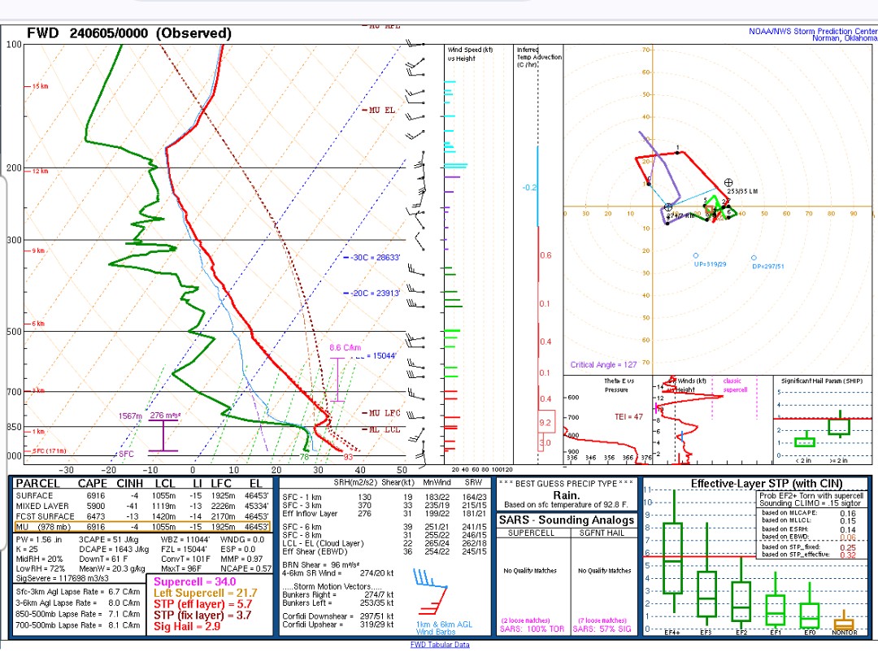Select the MeanW = 20.3 g/kg value
The image size is (878, 670).
112,568
